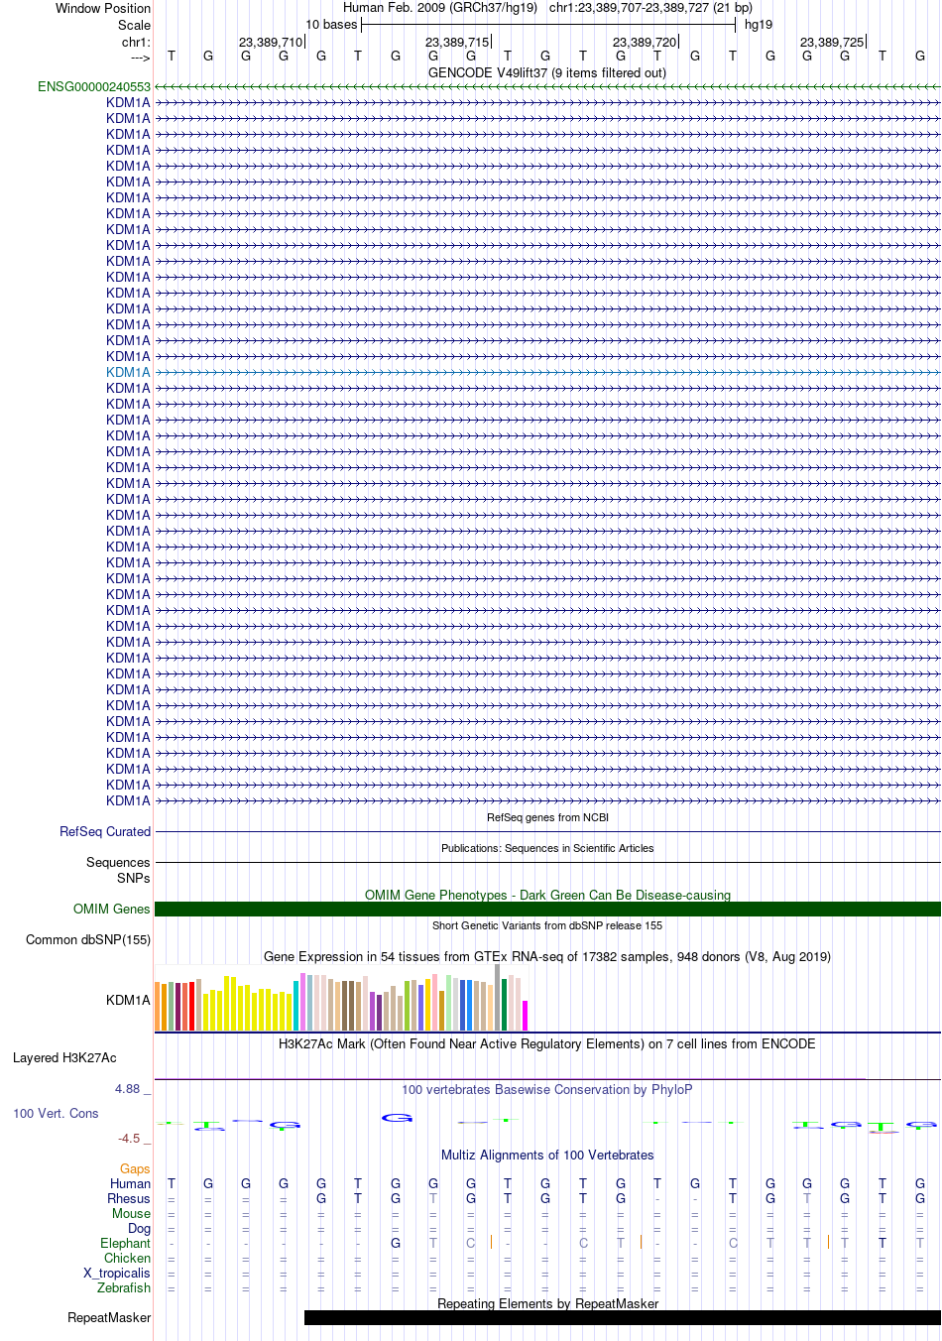Click the Layered H3K27Ac track label
The width and height of the screenshot is (942, 1341).
[64, 1058]
